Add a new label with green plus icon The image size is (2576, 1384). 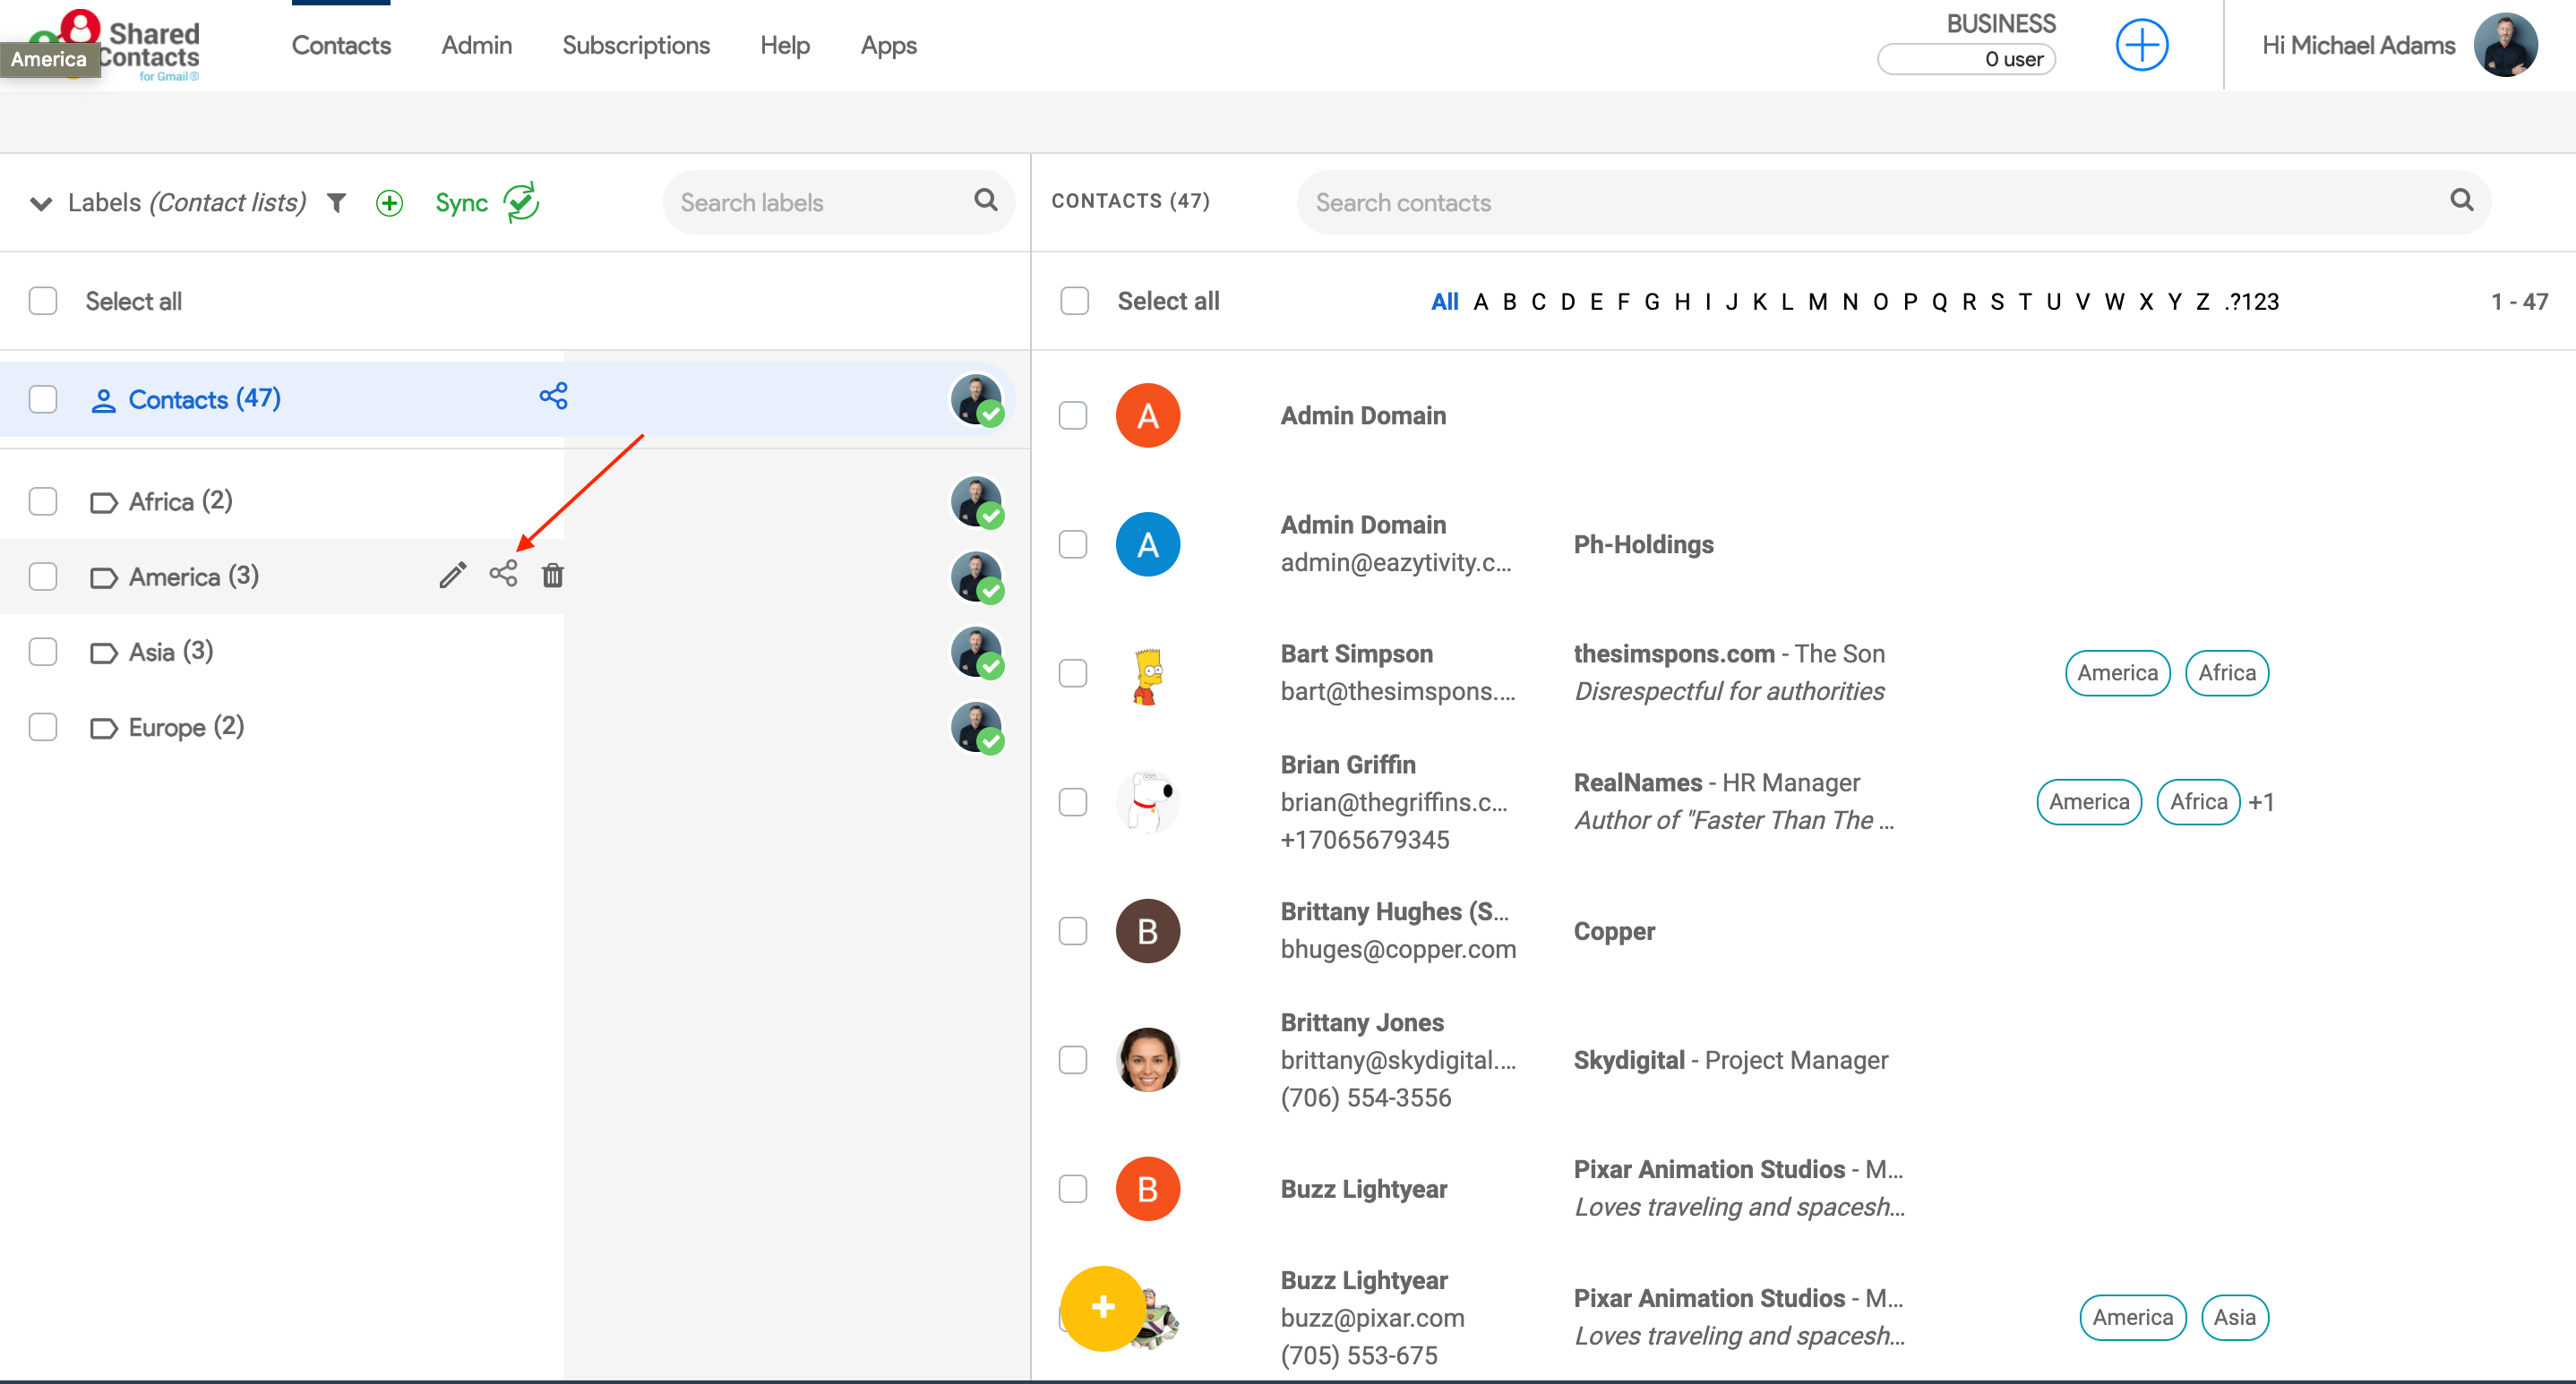[389, 203]
